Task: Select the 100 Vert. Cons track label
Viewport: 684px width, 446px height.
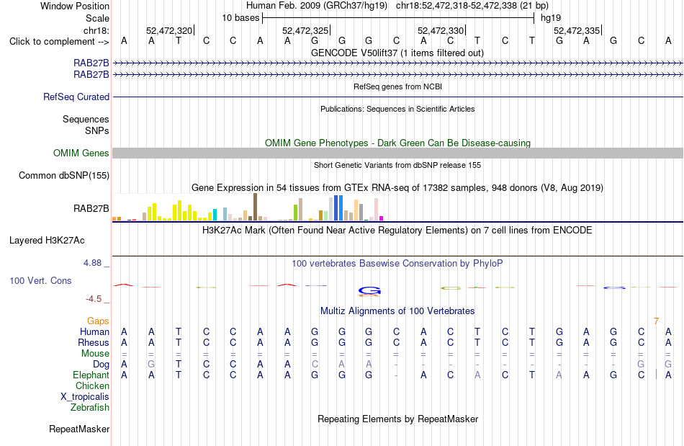Action: 40,280
